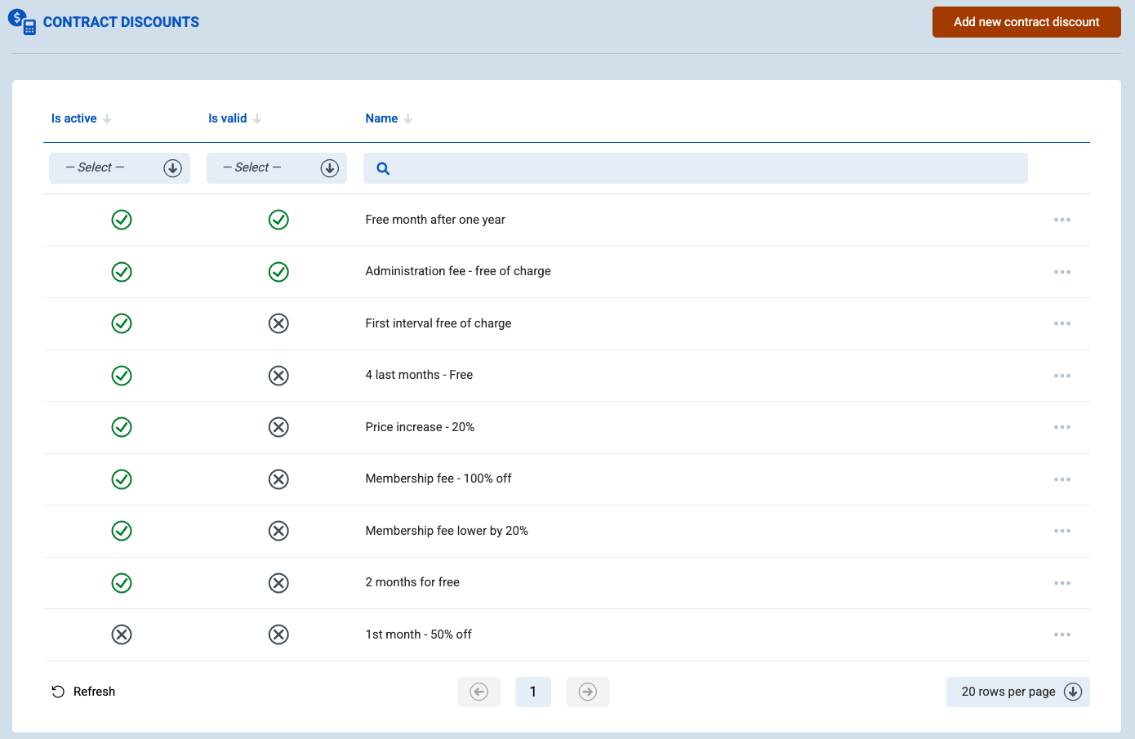Viewport: 1135px width, 739px height.
Task: Go to next page arrow
Action: [588, 692]
